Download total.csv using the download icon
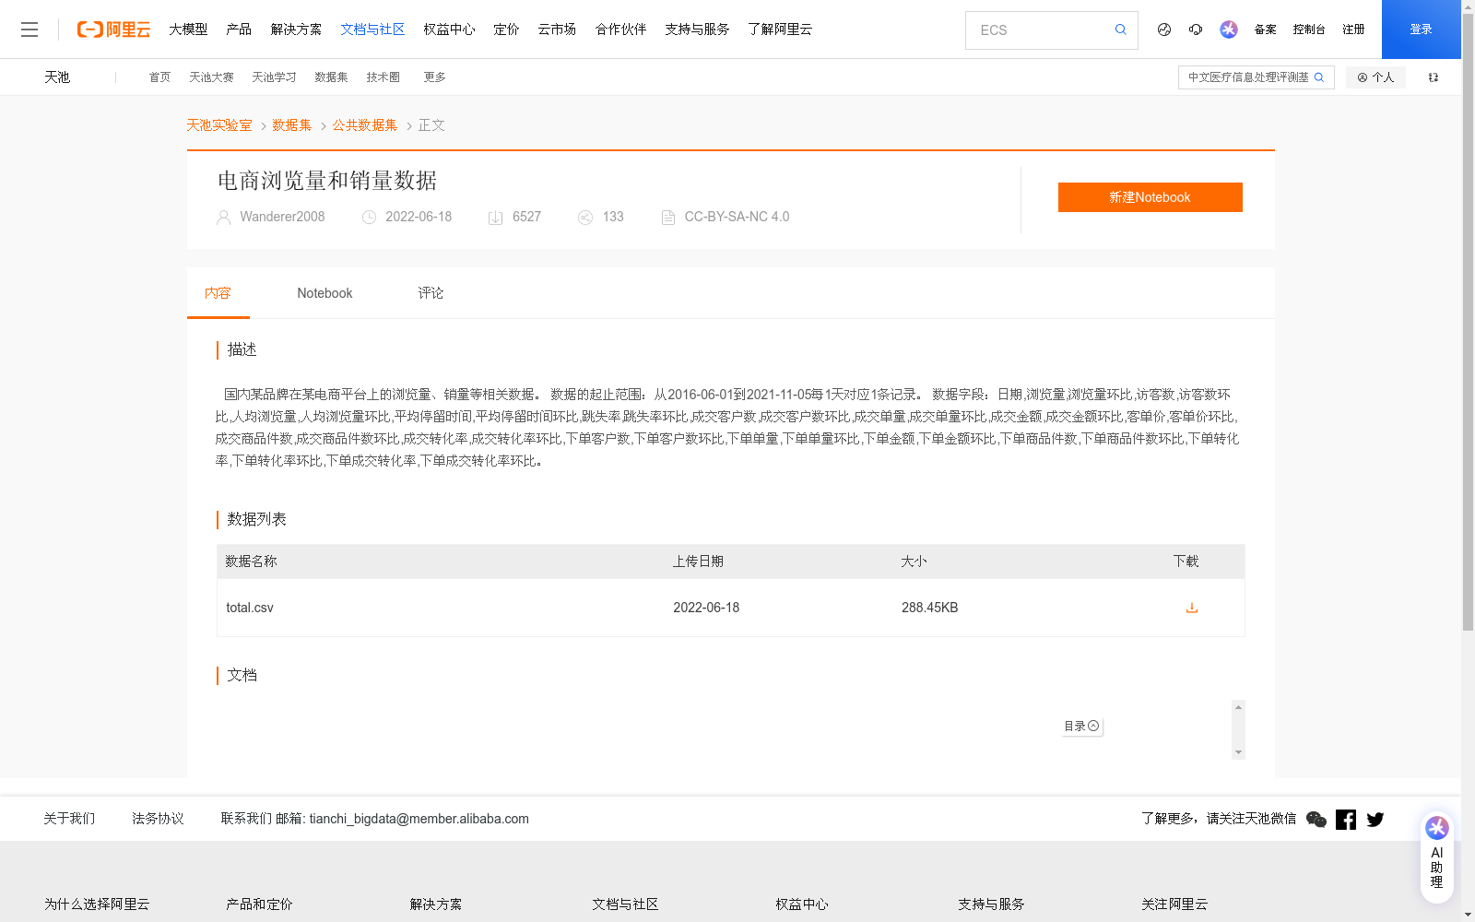This screenshot has width=1475, height=922. [x=1191, y=608]
